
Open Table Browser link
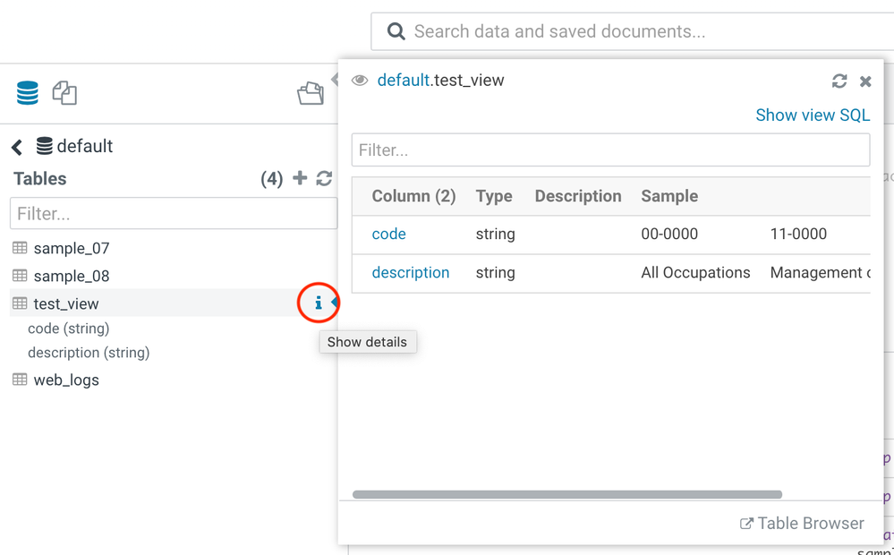(802, 524)
